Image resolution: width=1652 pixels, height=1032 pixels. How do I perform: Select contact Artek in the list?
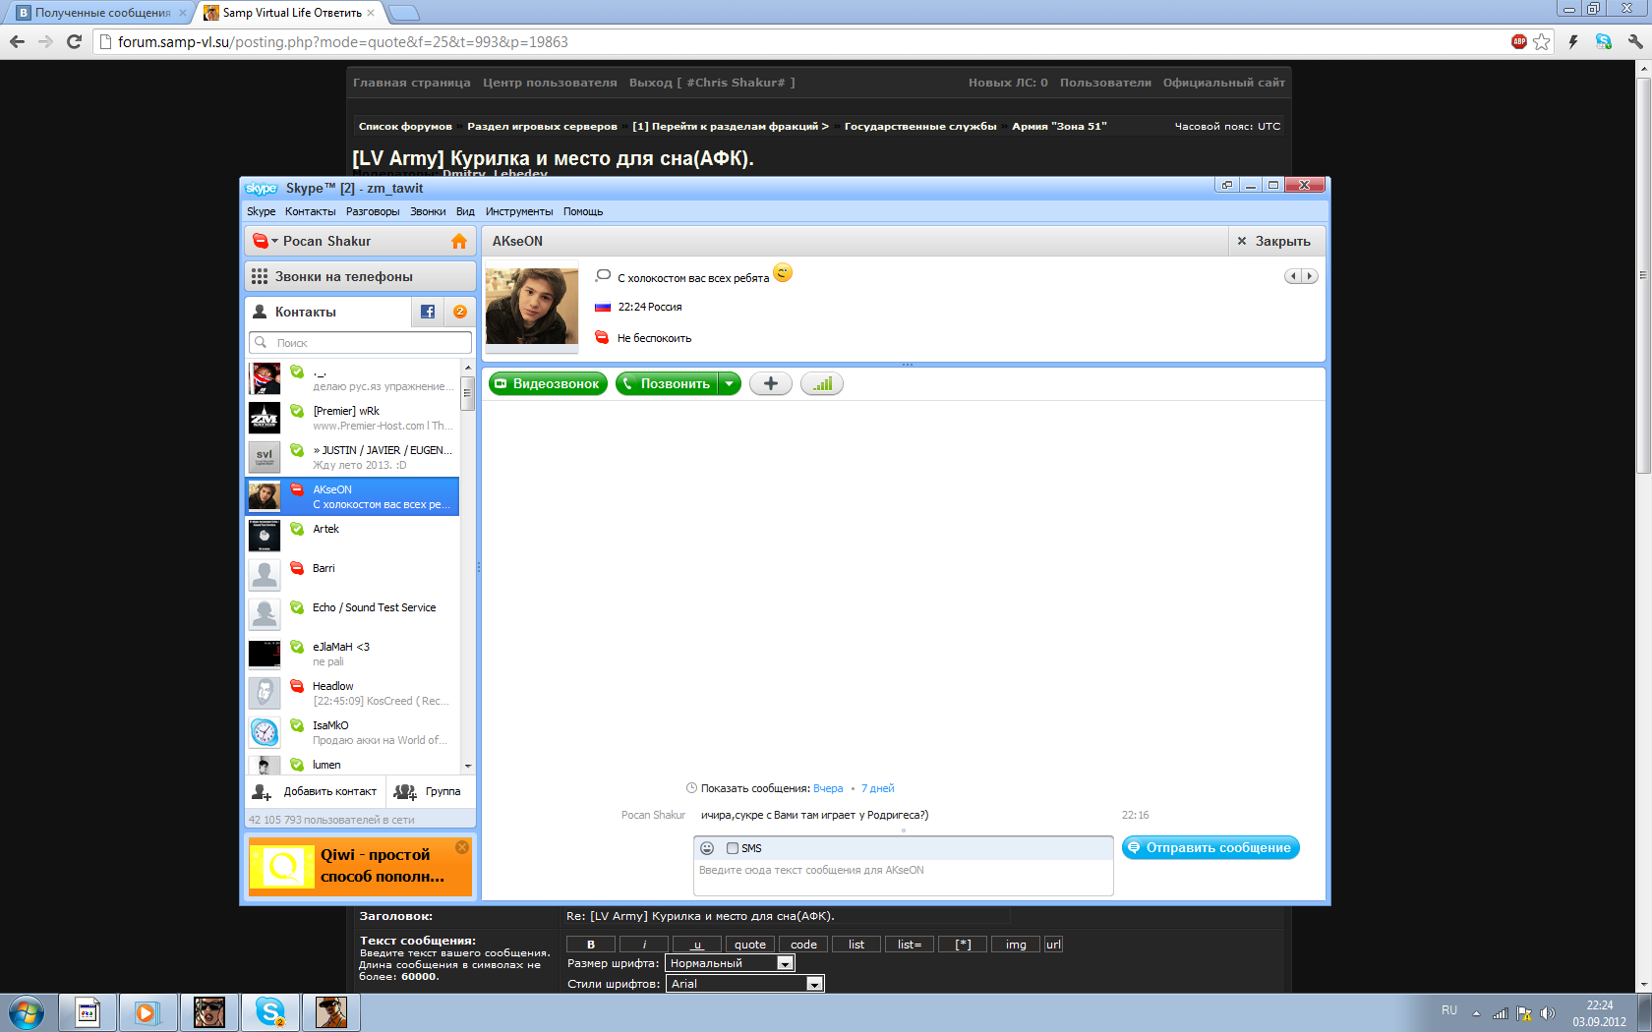[x=352, y=536]
